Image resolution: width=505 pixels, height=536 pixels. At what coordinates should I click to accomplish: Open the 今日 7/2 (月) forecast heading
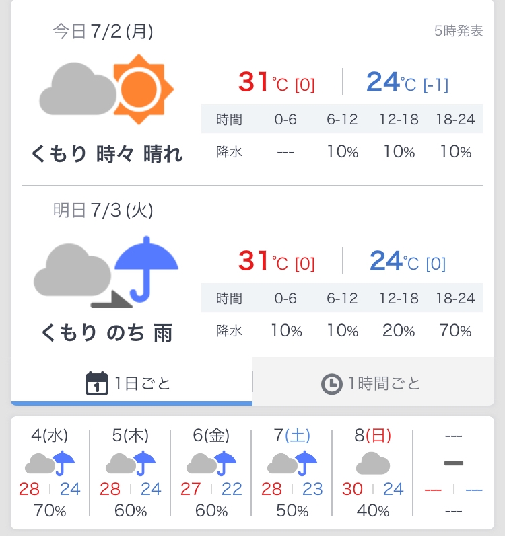pos(103,32)
